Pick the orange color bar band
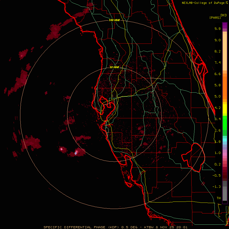229x229 pixels. click(225, 88)
